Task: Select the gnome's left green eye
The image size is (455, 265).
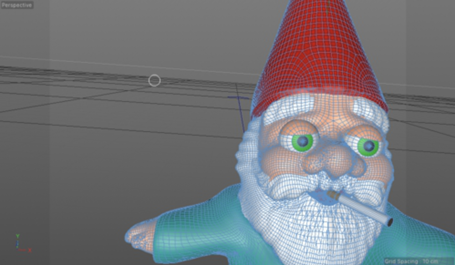Action: click(302, 142)
